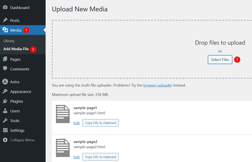Open the Settings menu item
252x162 pixels.
(x=23, y=131)
